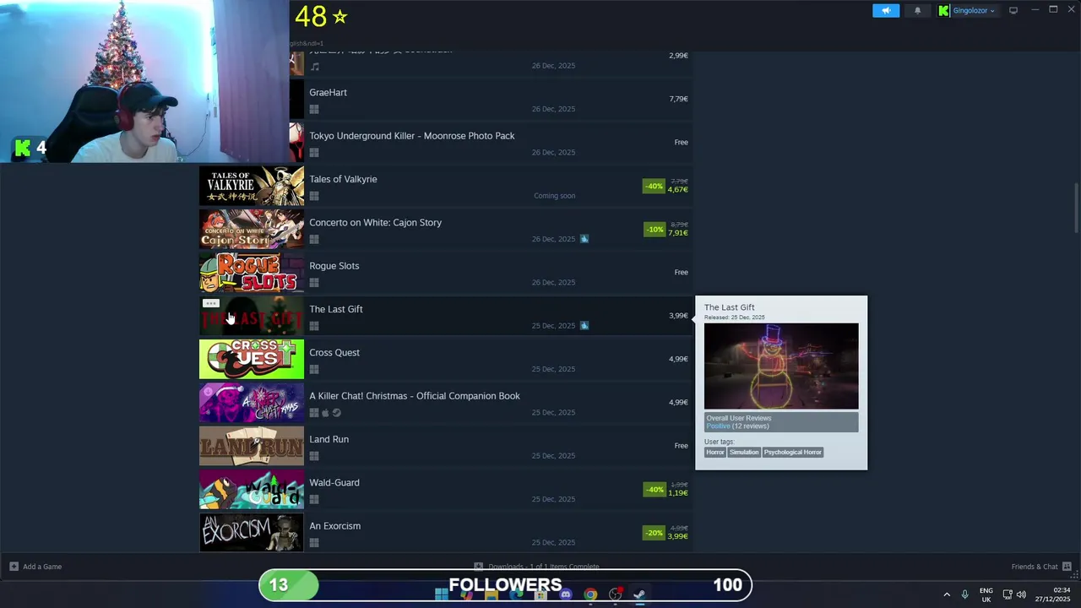
Task: Click the -40% discount on Wald-Guard
Action: point(654,489)
